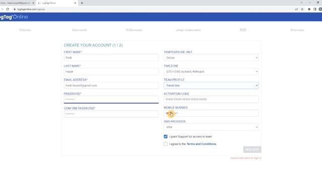
Task: Select the Bienvenido language option
Action: click(79, 30)
